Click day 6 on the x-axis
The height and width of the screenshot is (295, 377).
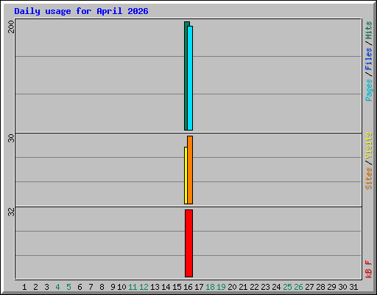pyautogui.click(x=80, y=287)
